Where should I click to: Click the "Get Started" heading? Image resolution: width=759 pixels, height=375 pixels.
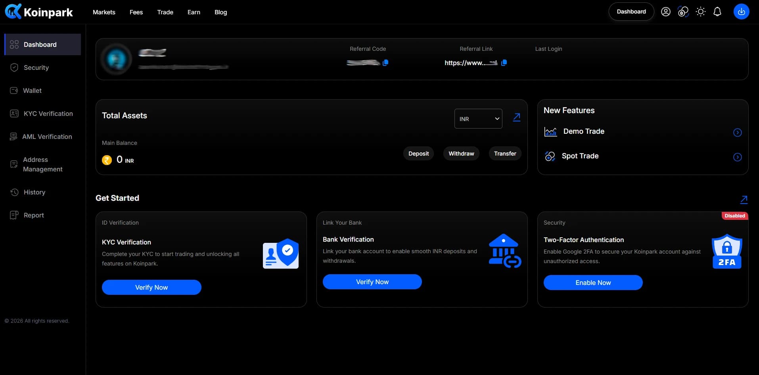pyautogui.click(x=117, y=198)
